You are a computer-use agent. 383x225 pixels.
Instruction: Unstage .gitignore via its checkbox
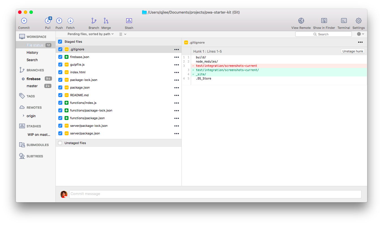click(60, 49)
